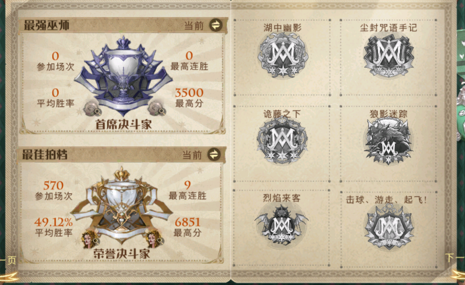Image resolution: width=465 pixels, height=285 pixels.
Task: Open the 湖中幽影 badge
Action: [282, 56]
